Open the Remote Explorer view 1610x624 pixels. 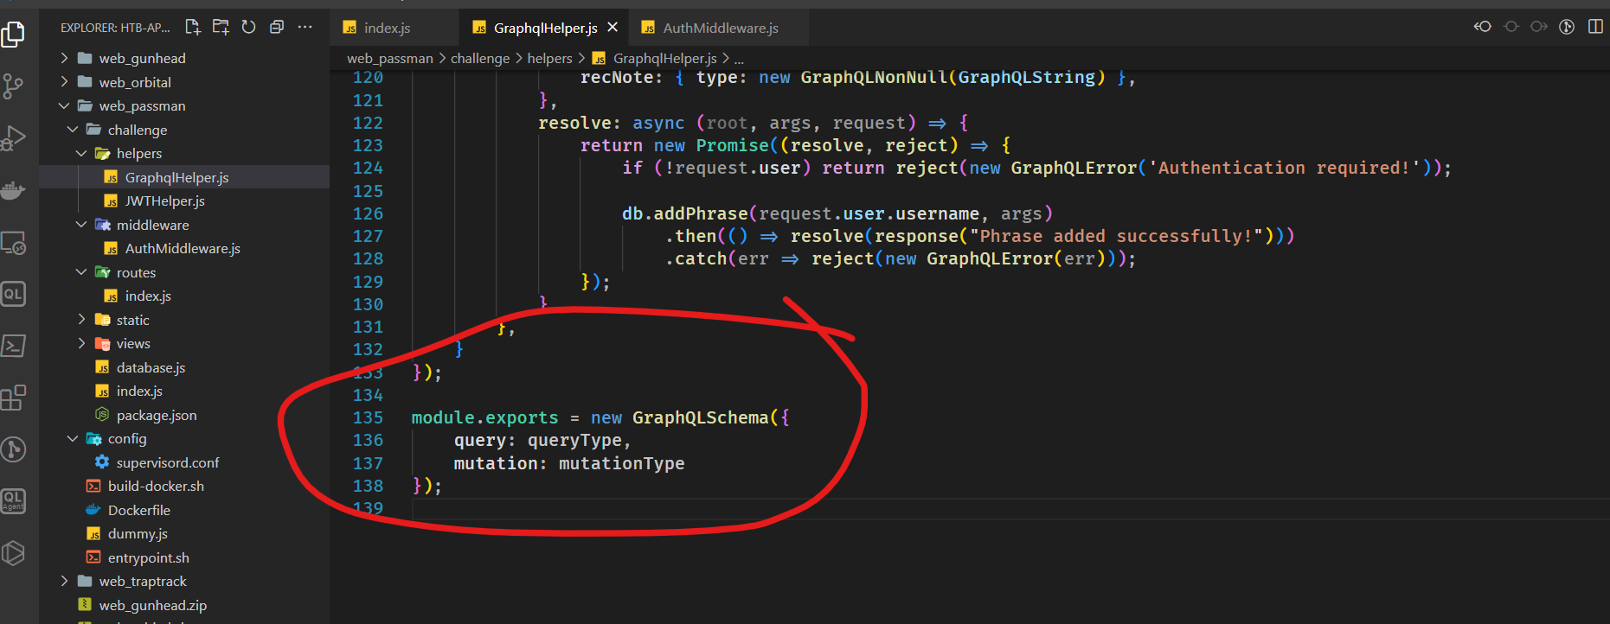coord(13,243)
